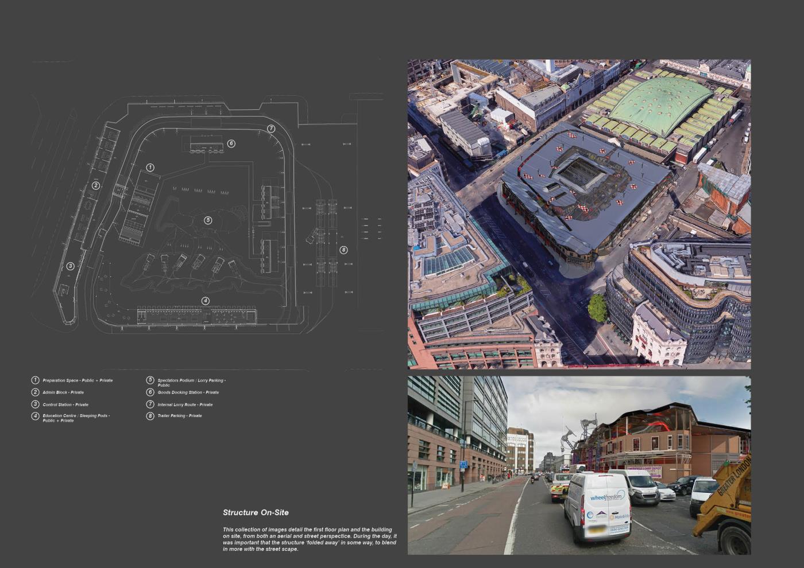Image resolution: width=804 pixels, height=568 pixels.
Task: Click marker 3 on the floor plan drawing
Action: tap(70, 266)
